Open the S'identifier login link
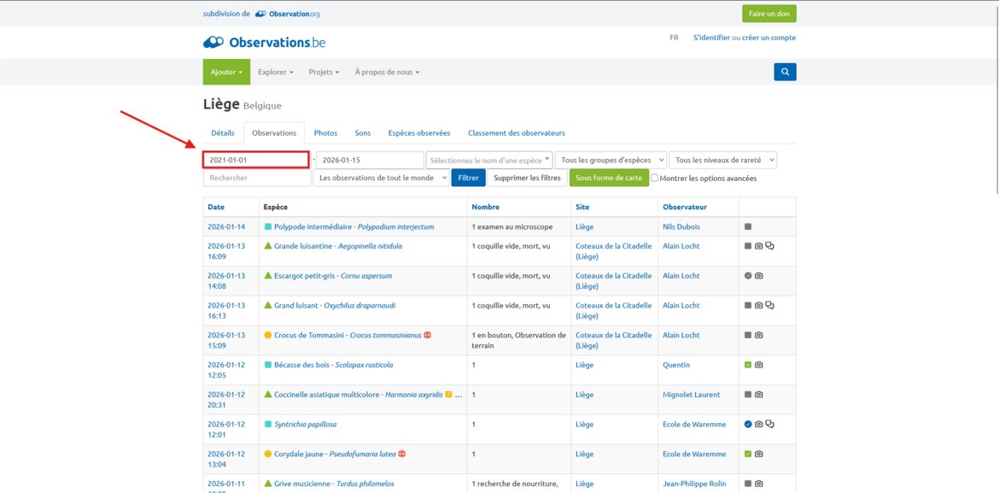Screen dimensions: 999x493 711,38
